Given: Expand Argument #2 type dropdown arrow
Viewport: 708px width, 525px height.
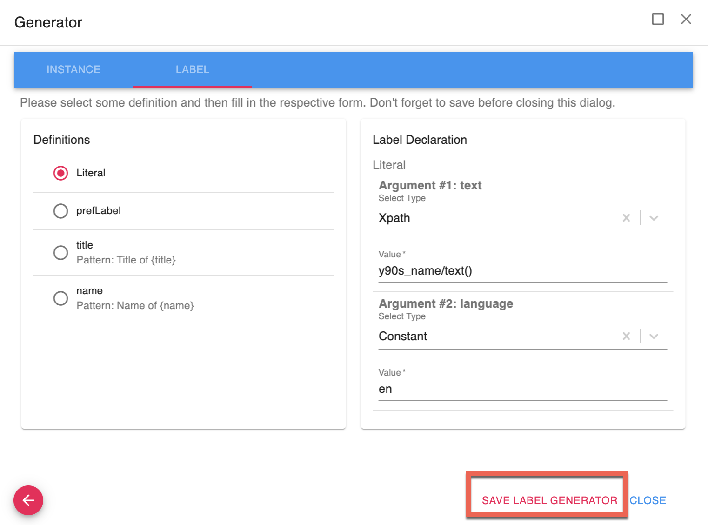Looking at the screenshot, I should 654,336.
